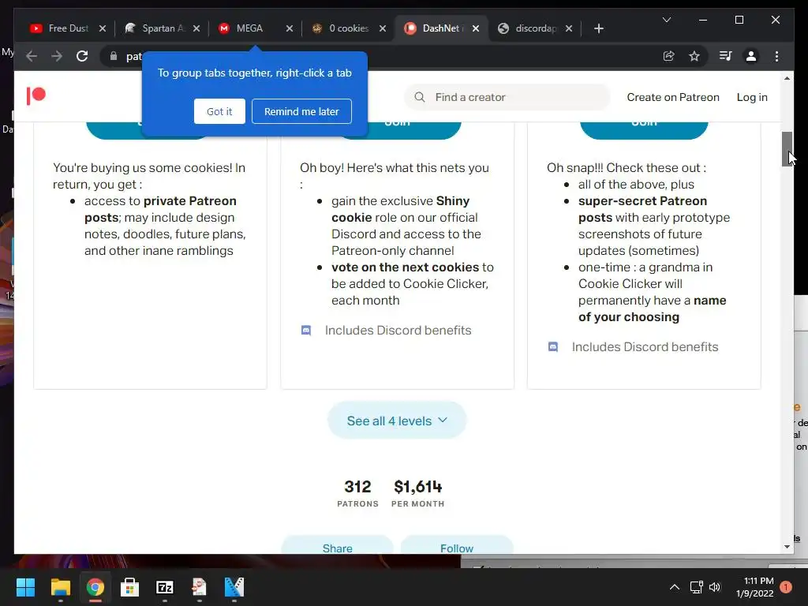Click the Patreon logo icon
808x606 pixels.
coord(36,95)
